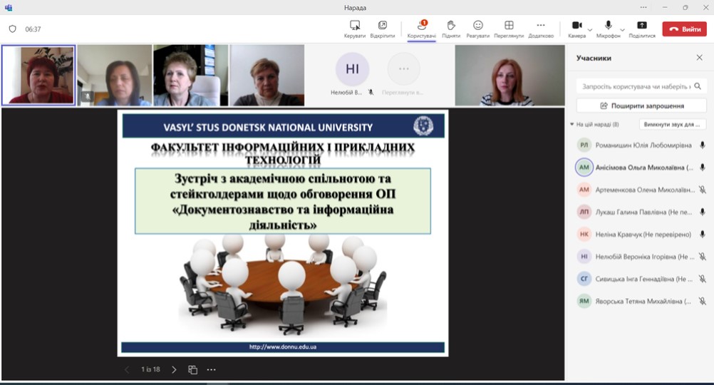Viewport: 714px width, 385px height.
Task: Open the Реагувати reactions smiley
Action: click(478, 26)
